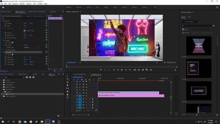The width and height of the screenshot is (220, 124).
Task: Collapse the Video Effects folder
Action: 2,89
